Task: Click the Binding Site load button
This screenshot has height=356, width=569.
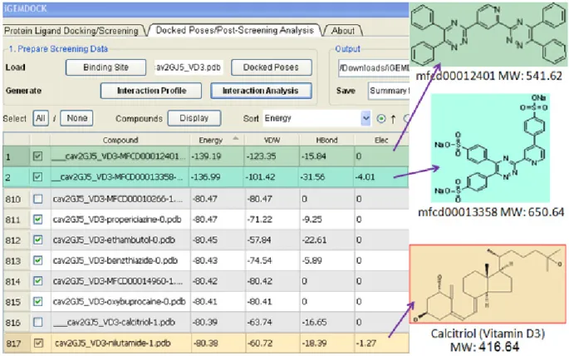Action: [x=105, y=67]
